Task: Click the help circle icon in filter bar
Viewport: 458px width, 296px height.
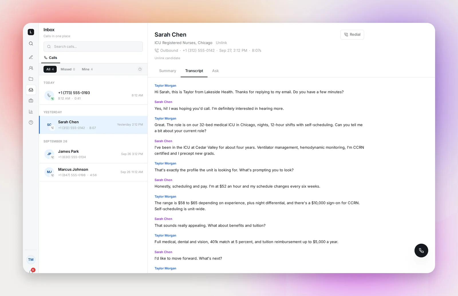Action: coord(140,69)
